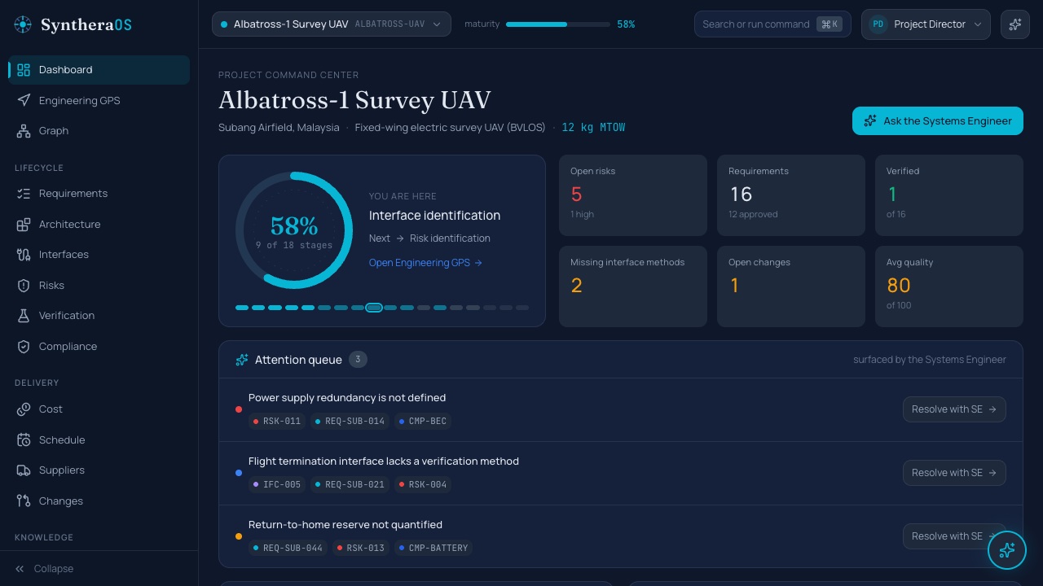Viewport: 1043px width, 586px height.
Task: Open the Open changes card
Action: click(x=791, y=286)
